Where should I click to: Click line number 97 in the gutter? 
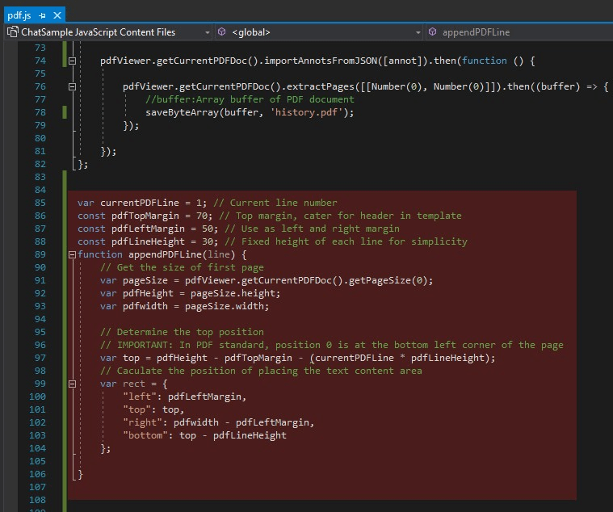pyautogui.click(x=40, y=358)
